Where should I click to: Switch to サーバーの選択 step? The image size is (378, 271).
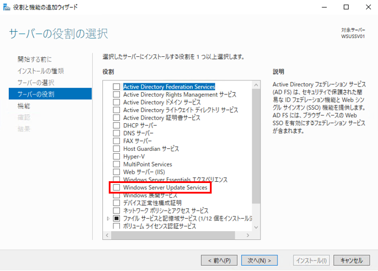(x=36, y=82)
